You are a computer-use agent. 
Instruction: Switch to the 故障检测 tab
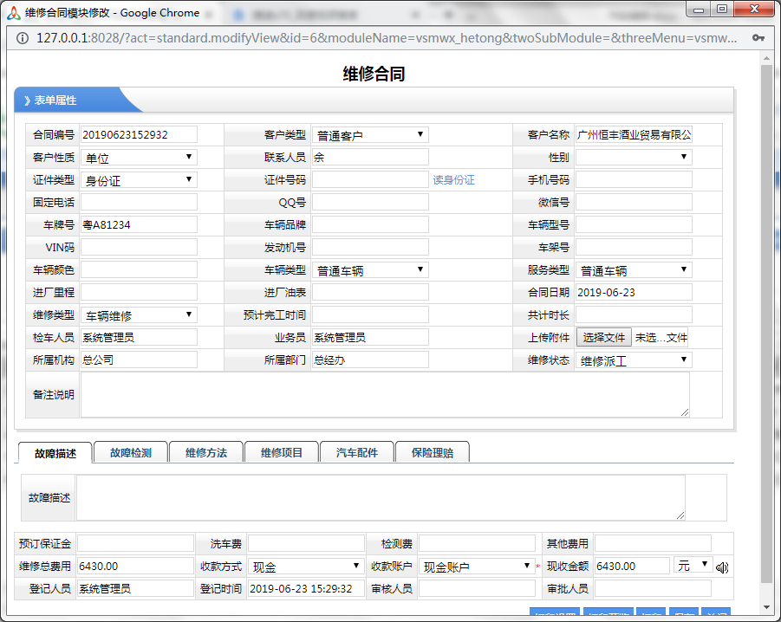pyautogui.click(x=130, y=453)
